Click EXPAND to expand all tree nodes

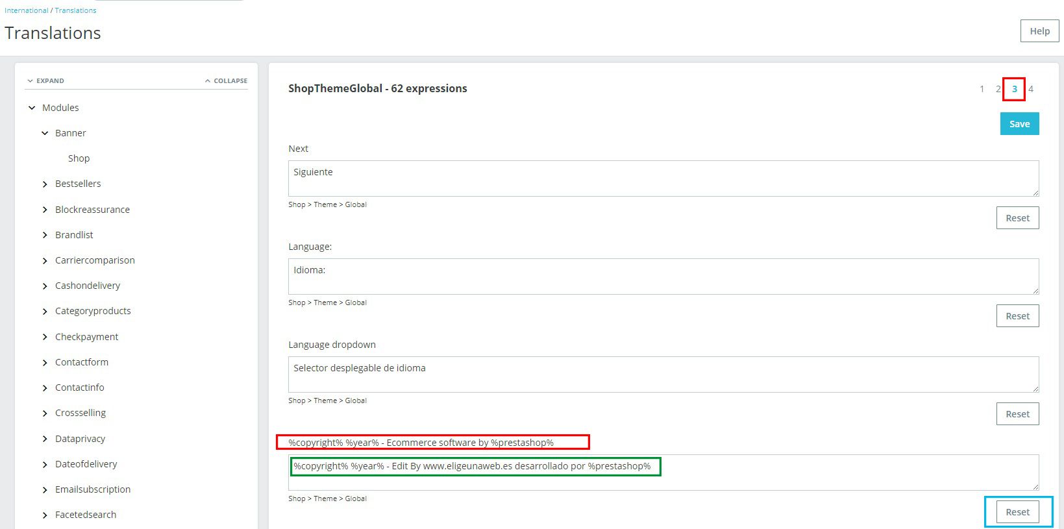click(45, 81)
